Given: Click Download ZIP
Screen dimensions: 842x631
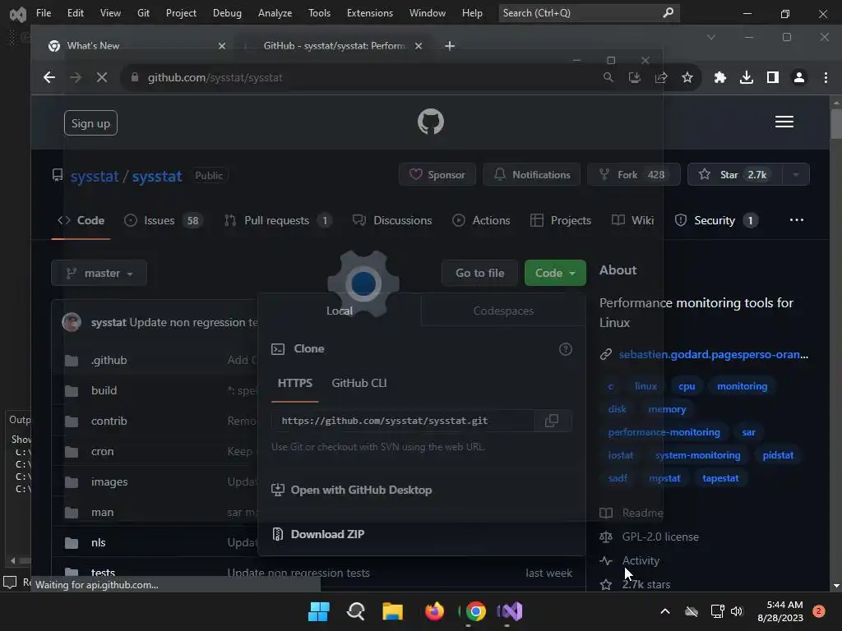Looking at the screenshot, I should click(x=327, y=534).
